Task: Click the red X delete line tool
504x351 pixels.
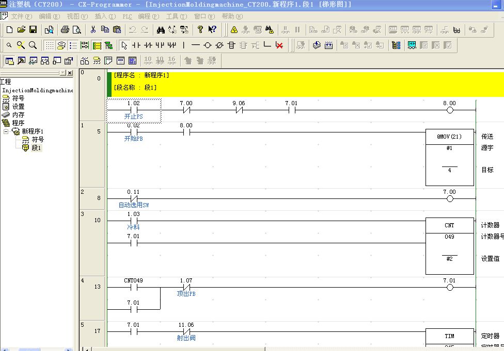Action: tap(279, 45)
